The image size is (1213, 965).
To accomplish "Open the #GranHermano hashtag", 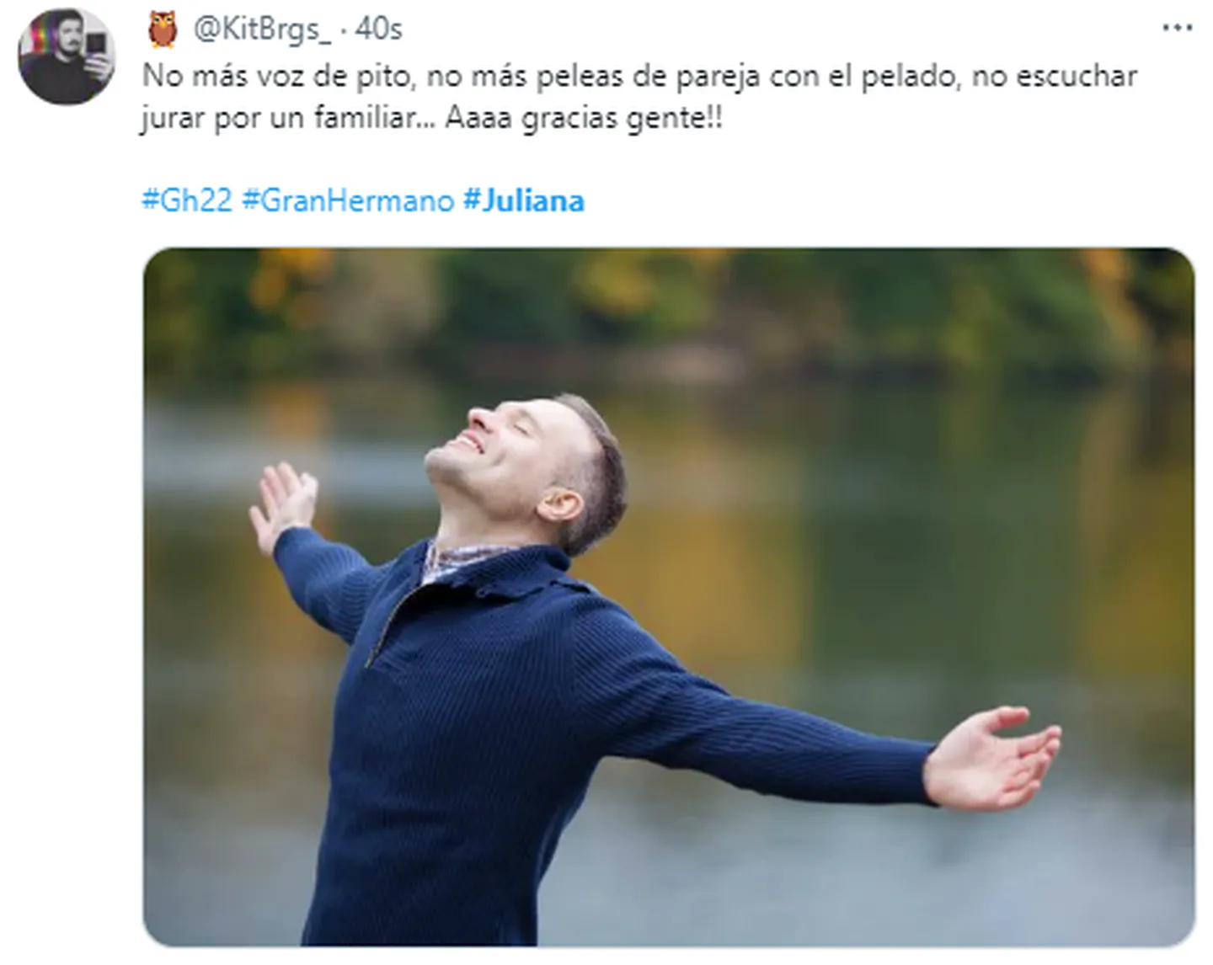I will coord(348,200).
